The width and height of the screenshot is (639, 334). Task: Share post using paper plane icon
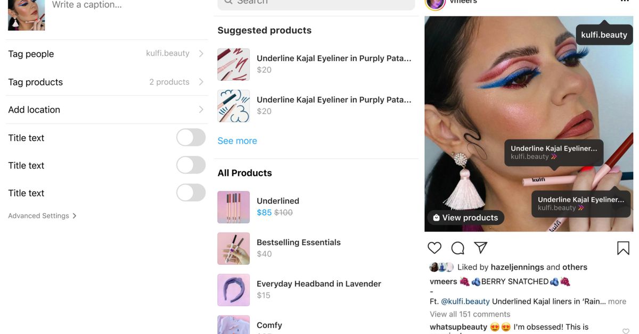coord(481,248)
